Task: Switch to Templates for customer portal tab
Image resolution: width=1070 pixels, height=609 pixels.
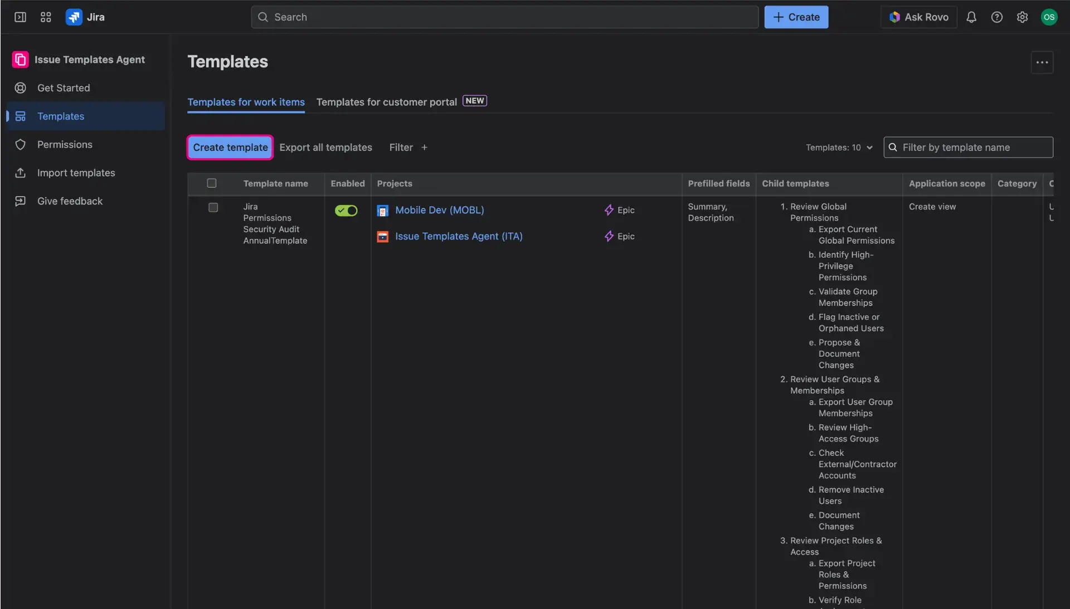Action: click(386, 102)
